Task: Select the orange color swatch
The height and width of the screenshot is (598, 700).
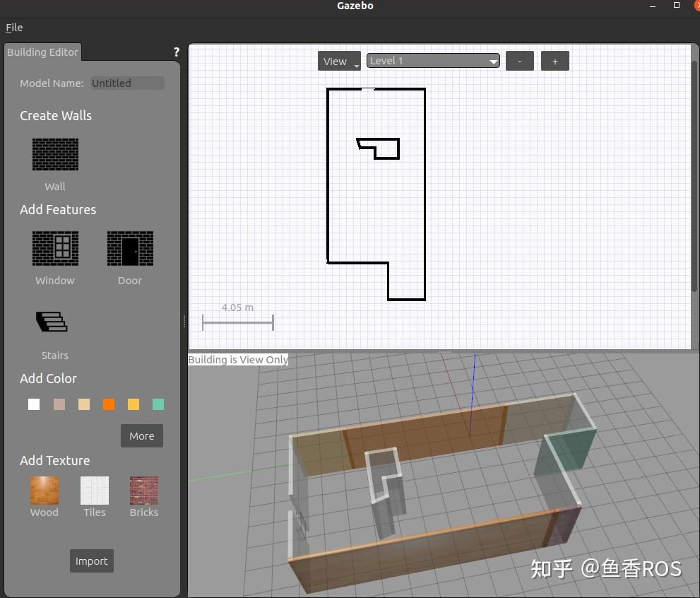Action: 109,404
